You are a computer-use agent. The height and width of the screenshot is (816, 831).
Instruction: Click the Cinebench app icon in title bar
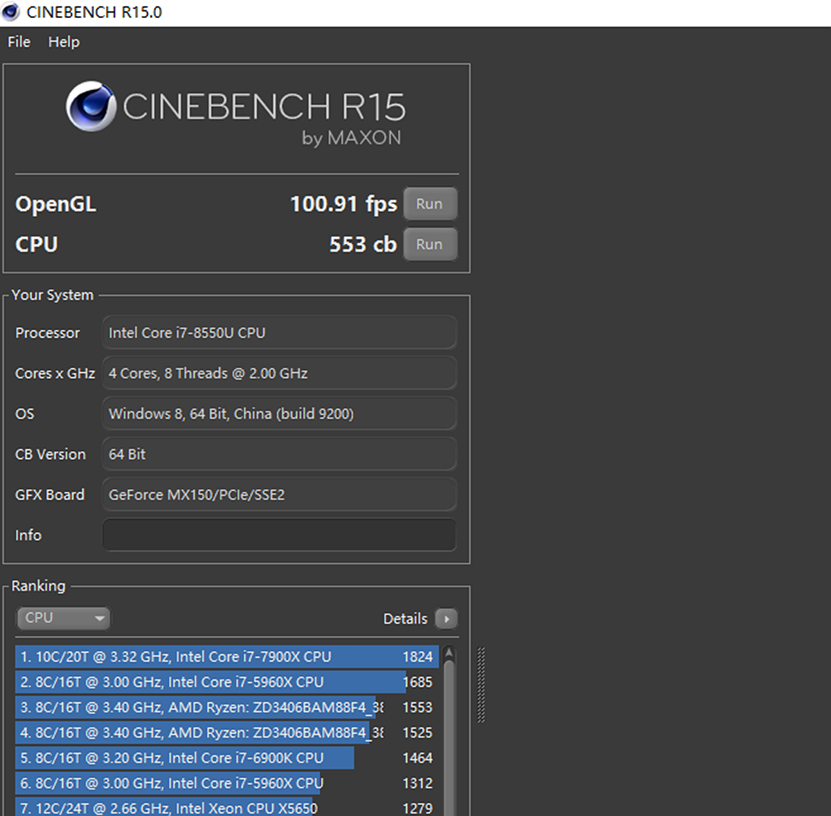pos(11,12)
